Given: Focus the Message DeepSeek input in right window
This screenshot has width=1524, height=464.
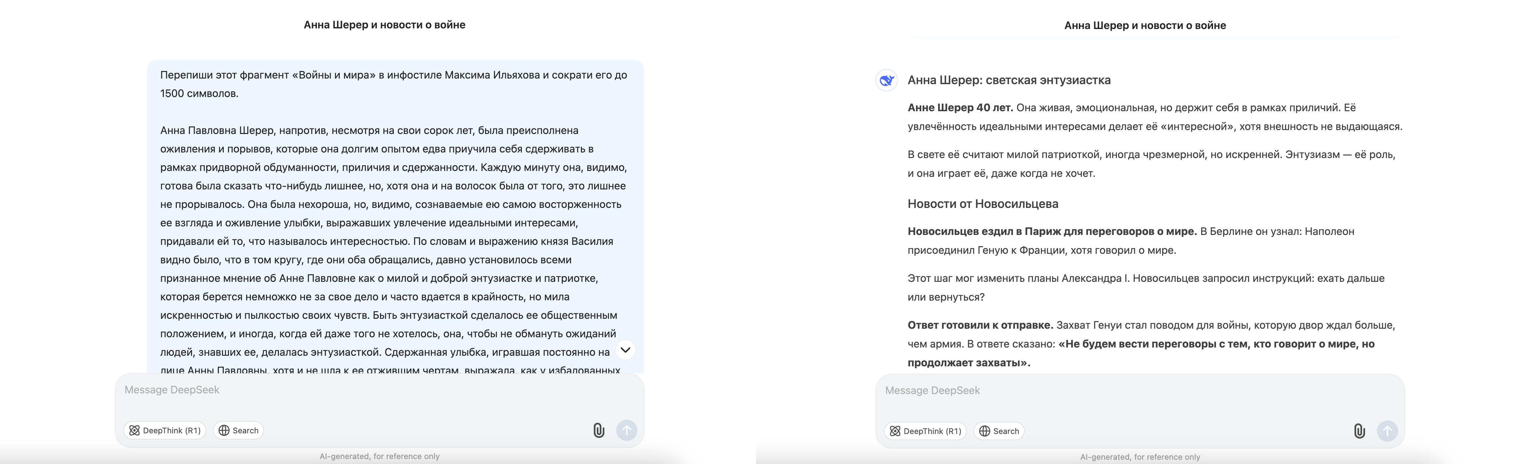Looking at the screenshot, I should [x=1139, y=391].
